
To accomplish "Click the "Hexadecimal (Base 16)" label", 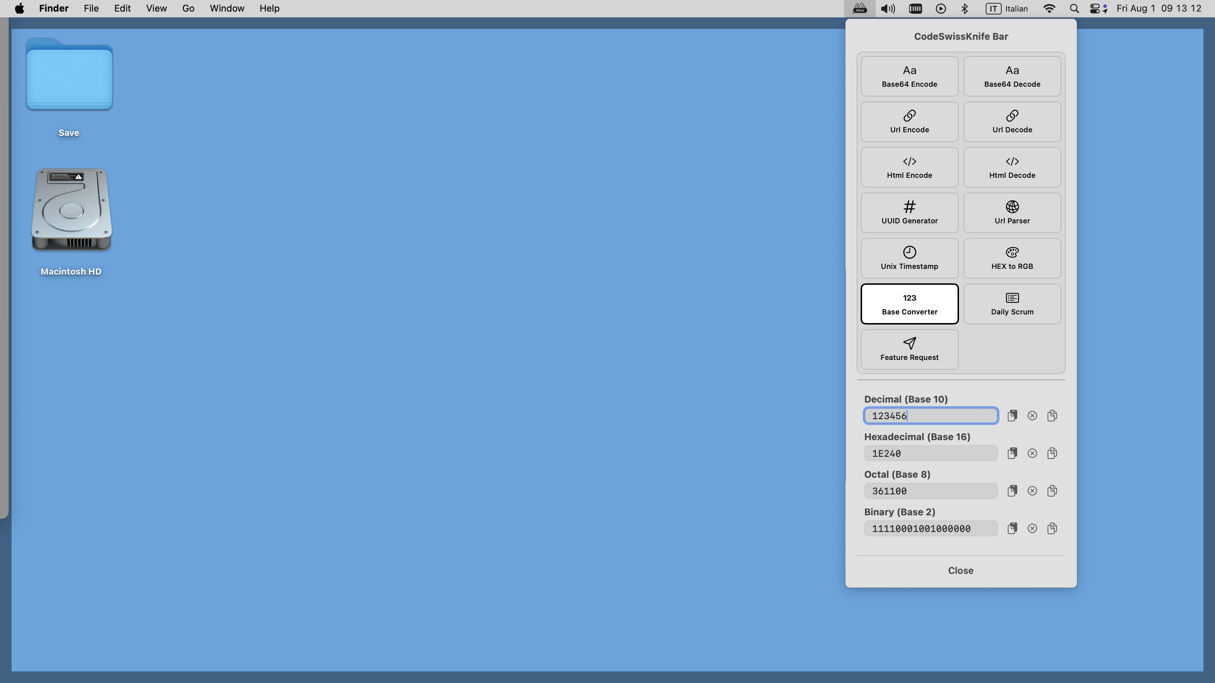I will click(917, 437).
